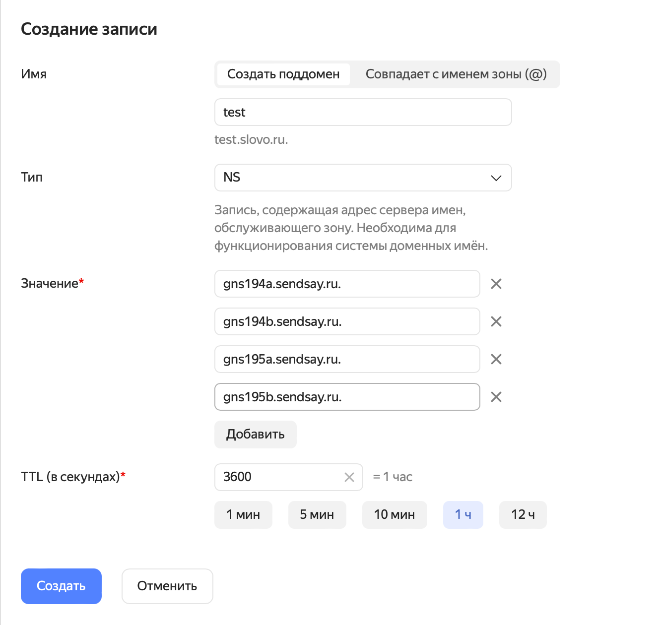Screen dimensions: 660x625
Task: Pick the 10 мин TTL preset
Action: pos(394,515)
